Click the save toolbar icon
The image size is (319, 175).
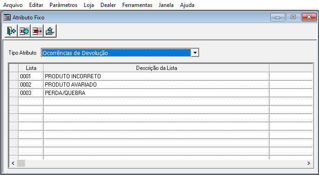(x=50, y=31)
